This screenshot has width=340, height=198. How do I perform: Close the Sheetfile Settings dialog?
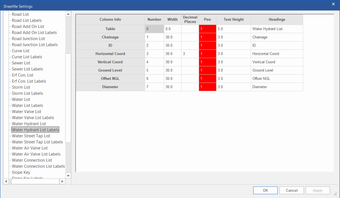(x=333, y=4)
